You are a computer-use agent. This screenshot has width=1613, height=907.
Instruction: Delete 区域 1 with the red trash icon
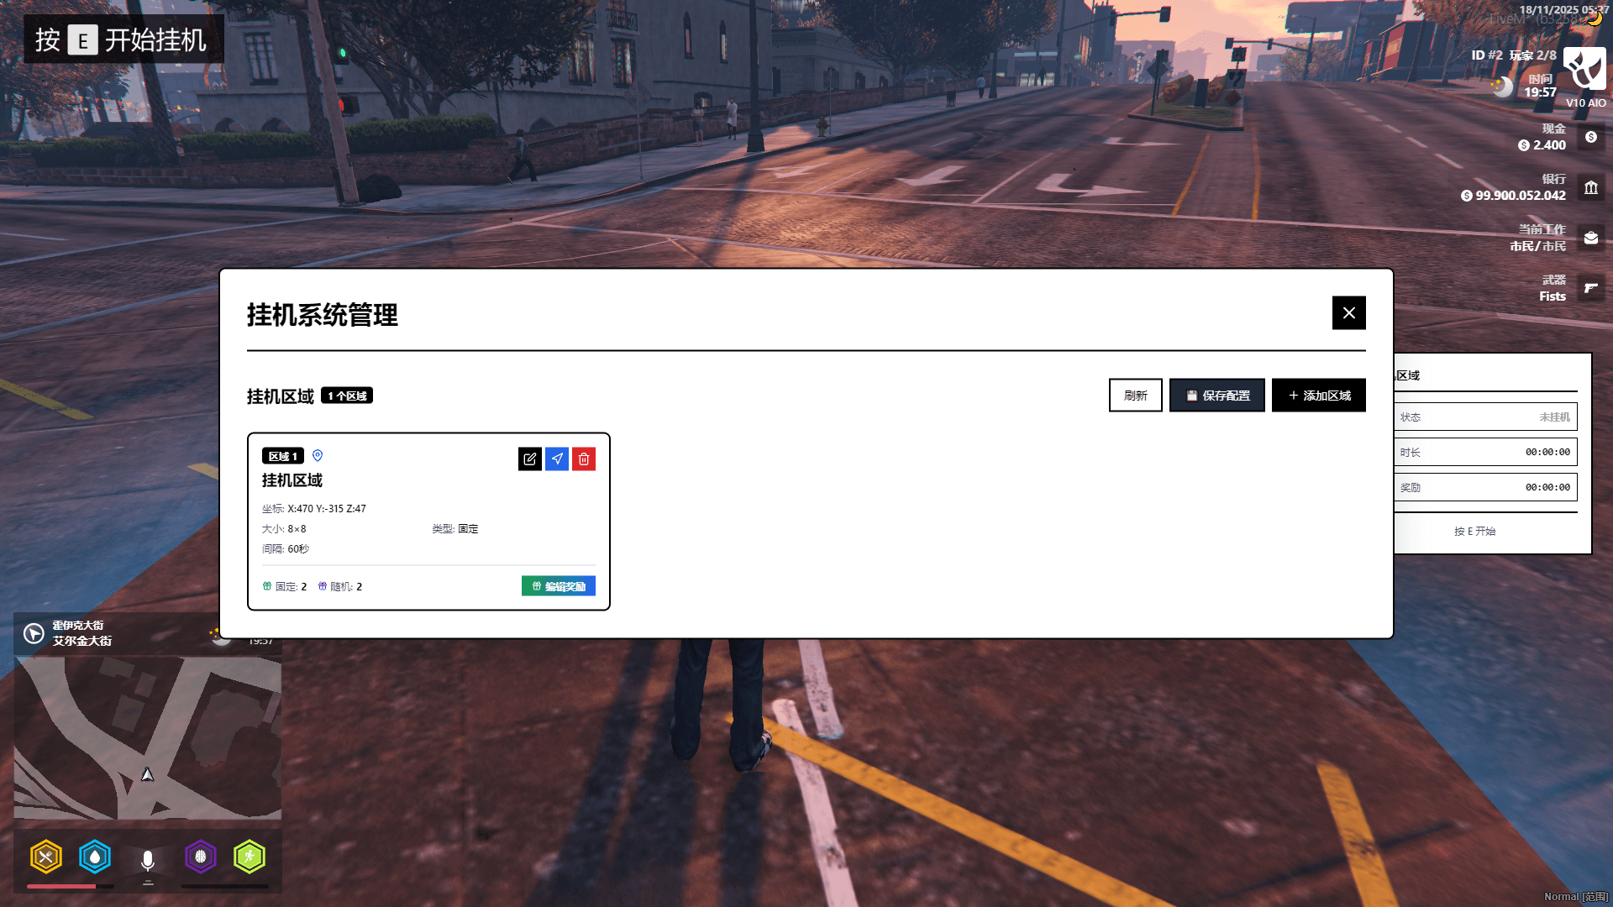click(x=584, y=459)
